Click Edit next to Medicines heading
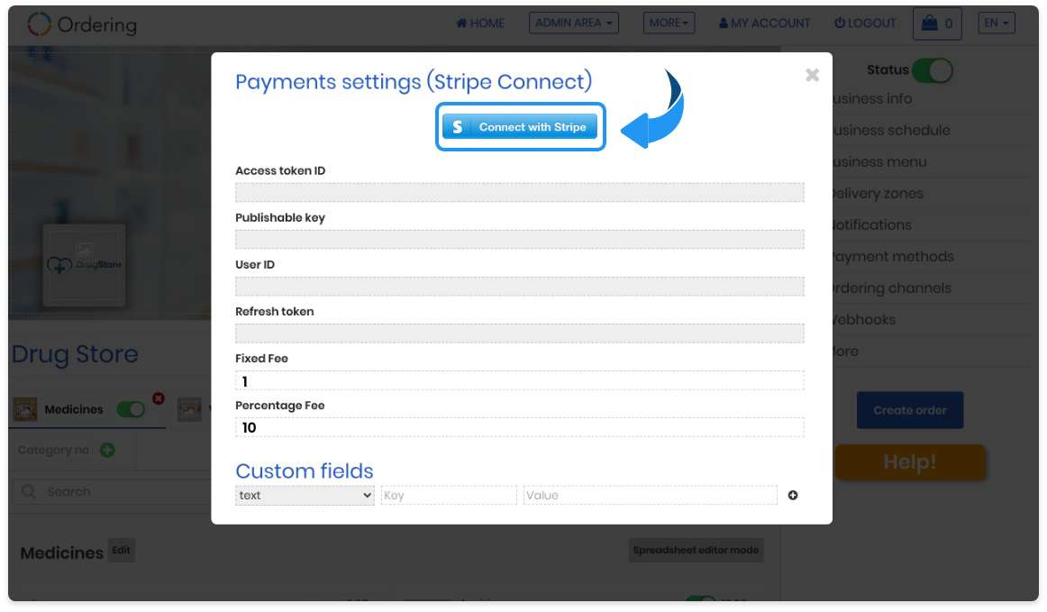This screenshot has width=1047, height=612. pyautogui.click(x=122, y=550)
